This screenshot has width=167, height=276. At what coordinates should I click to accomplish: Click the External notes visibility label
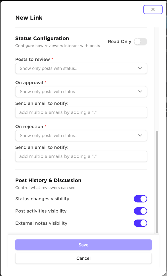click(41, 223)
